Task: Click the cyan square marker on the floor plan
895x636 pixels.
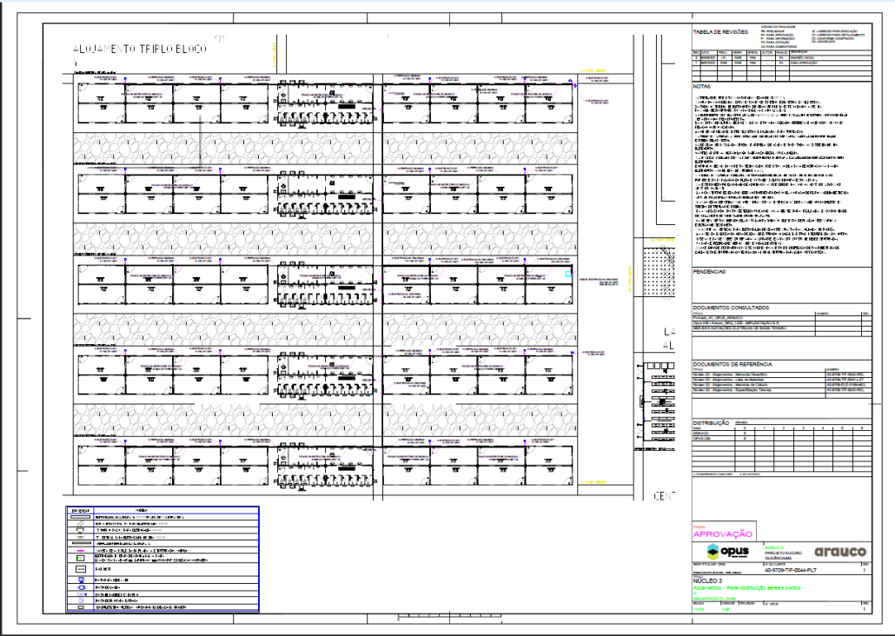Action: point(569,274)
